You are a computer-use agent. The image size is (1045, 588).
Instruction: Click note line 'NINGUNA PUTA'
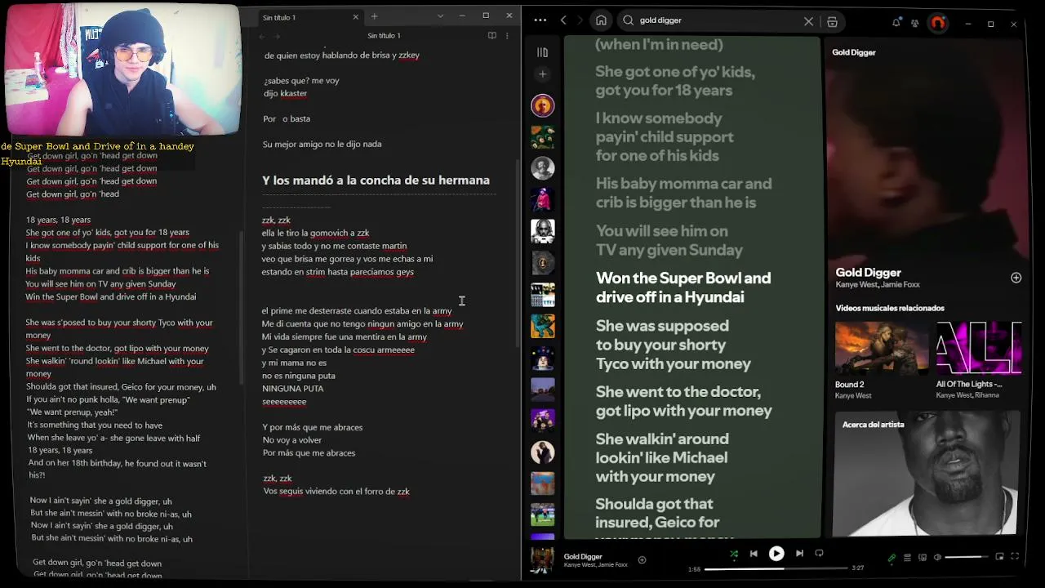(292, 389)
